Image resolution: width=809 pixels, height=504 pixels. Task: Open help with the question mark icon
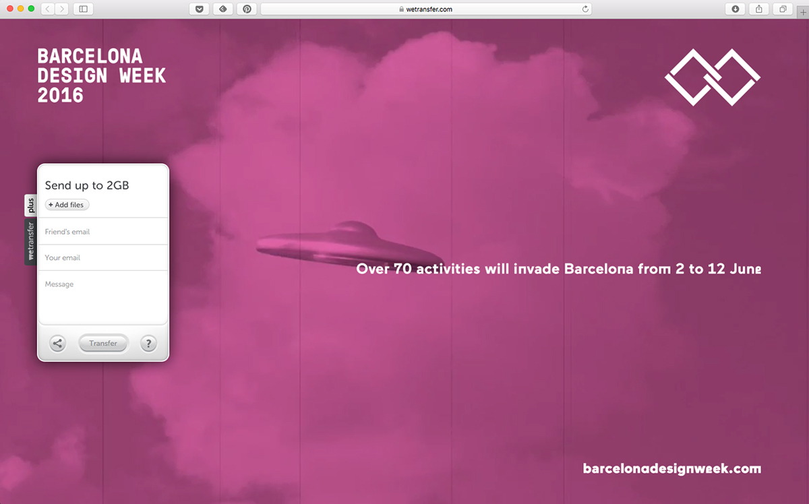(x=148, y=344)
